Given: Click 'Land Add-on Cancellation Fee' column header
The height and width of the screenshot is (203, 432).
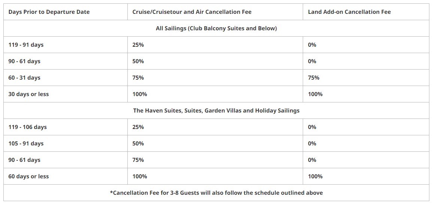Looking at the screenshot, I should (349, 12).
